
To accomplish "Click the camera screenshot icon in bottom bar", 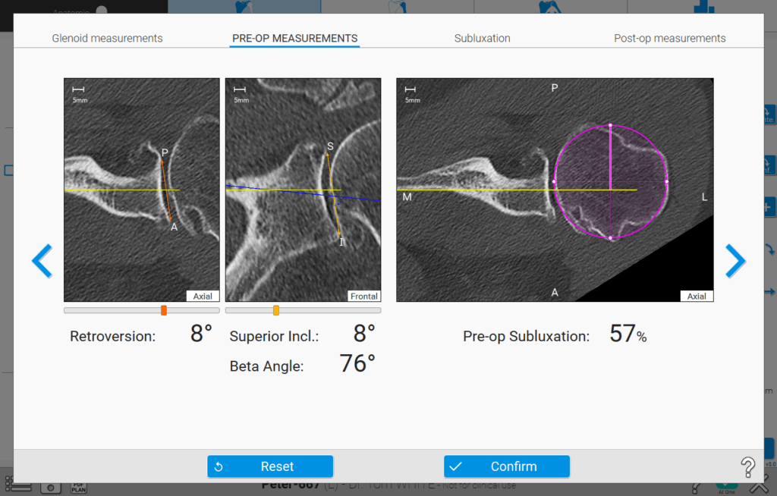I will pyautogui.click(x=50, y=487).
